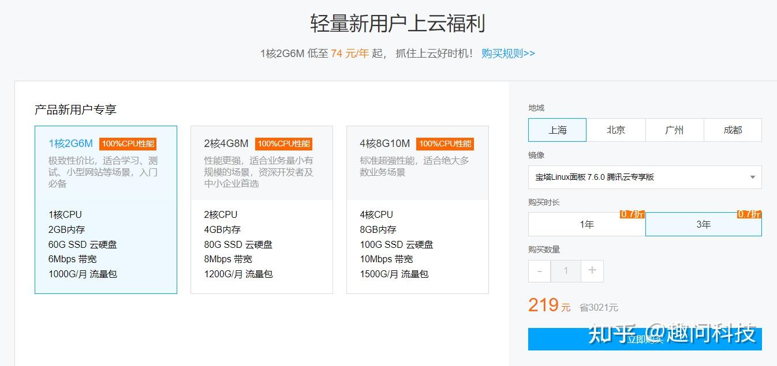Click the 100%CPU性能 badge on 4核8G10M
The height and width of the screenshot is (366, 777).
[x=445, y=144]
